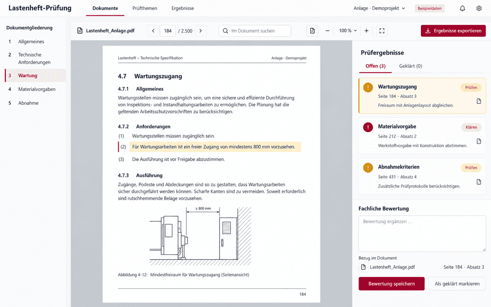The width and height of the screenshot is (491, 307).
Task: Open outline section 3 Wartung
Action: pyautogui.click(x=35, y=75)
